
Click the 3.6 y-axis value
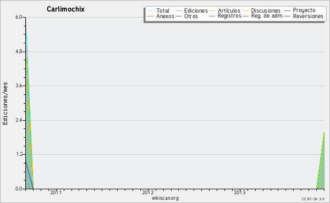coord(19,86)
